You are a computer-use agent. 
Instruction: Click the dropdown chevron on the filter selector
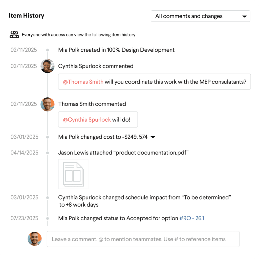pos(244,16)
